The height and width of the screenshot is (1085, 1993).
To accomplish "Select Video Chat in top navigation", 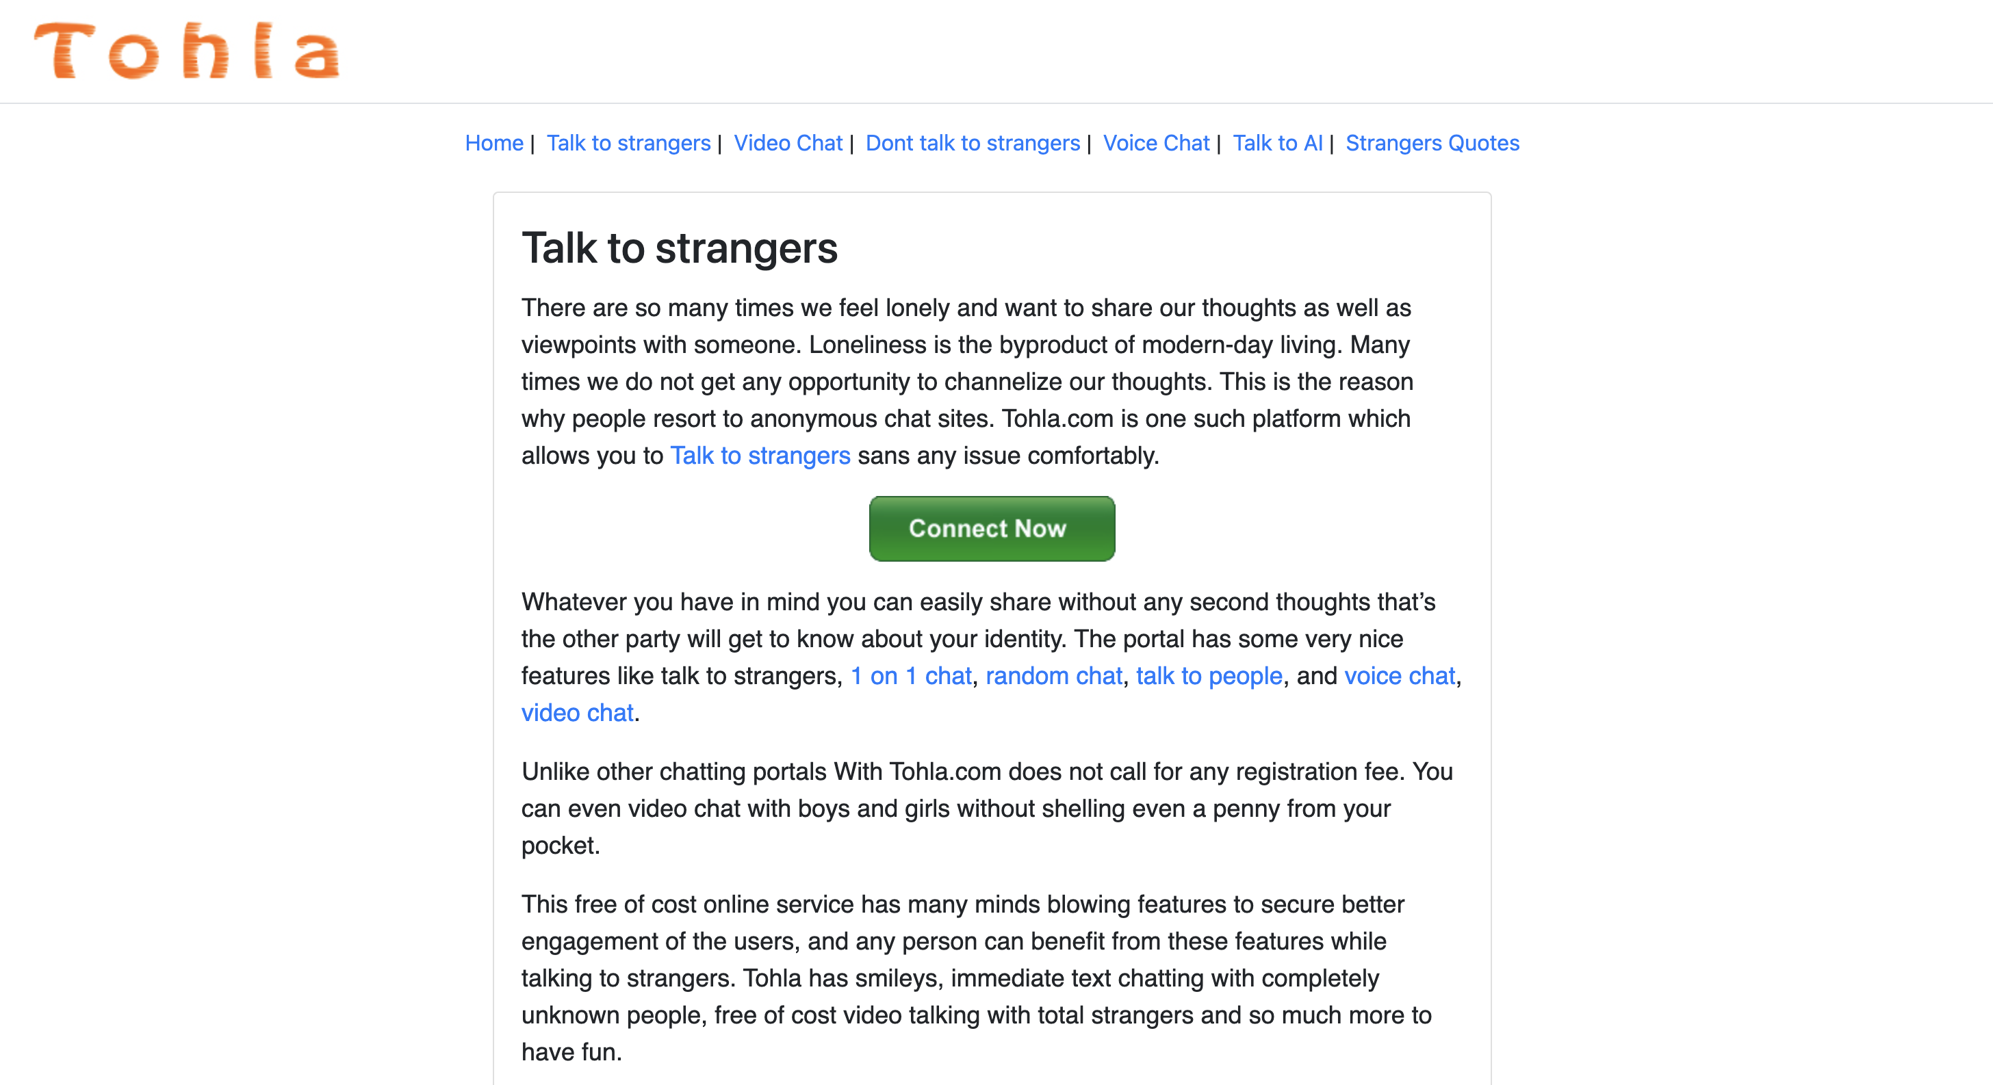I will [x=788, y=143].
